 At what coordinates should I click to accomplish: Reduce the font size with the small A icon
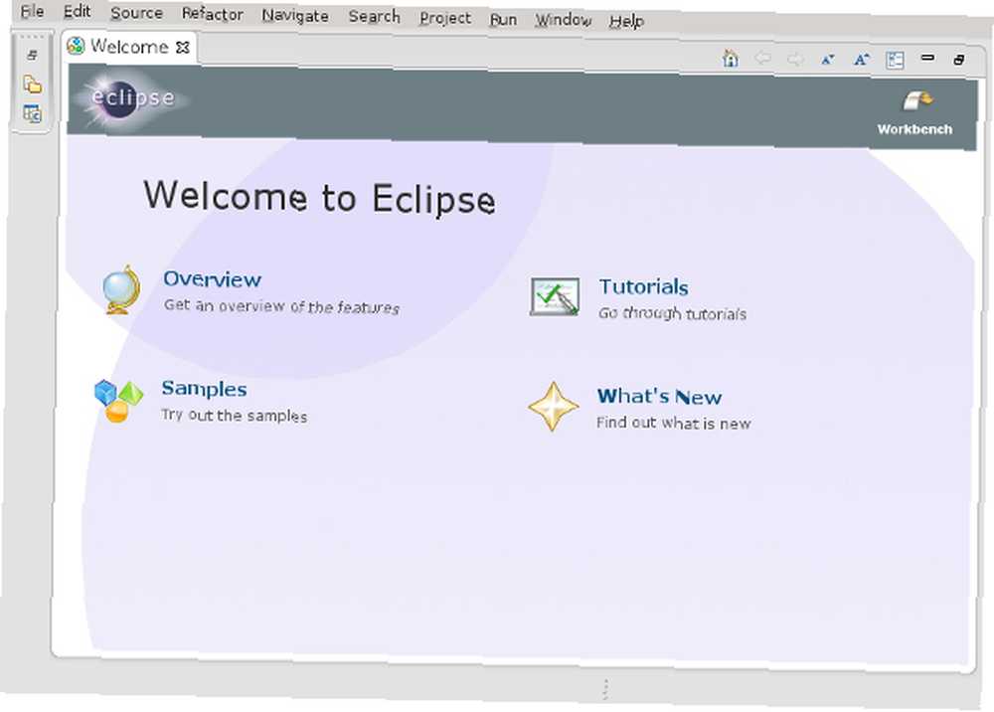[828, 60]
